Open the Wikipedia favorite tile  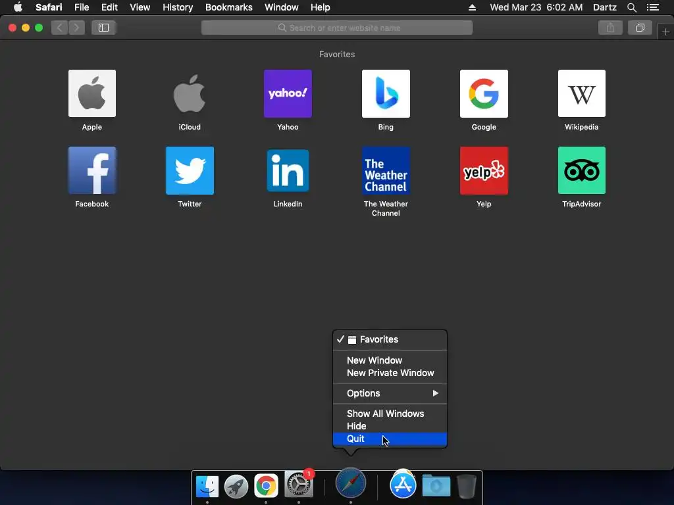[582, 93]
